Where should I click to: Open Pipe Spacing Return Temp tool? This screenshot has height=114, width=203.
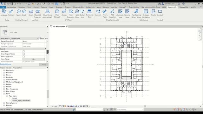[136, 14]
